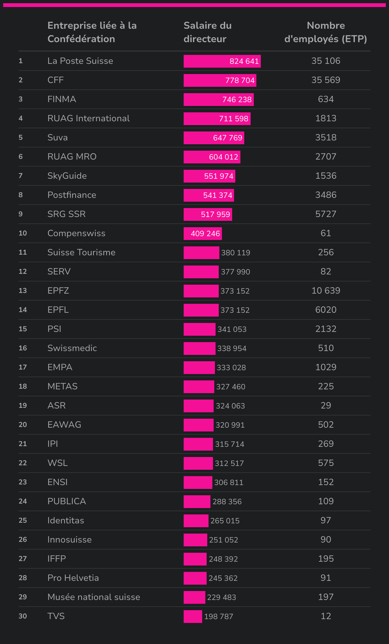The width and height of the screenshot is (389, 644).
Task: Click the Compenswiss bar showing 409 246
Action: pos(202,234)
